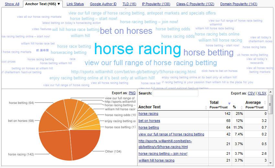Click 'william hill horse racing' cloud phrase

coord(220,40)
